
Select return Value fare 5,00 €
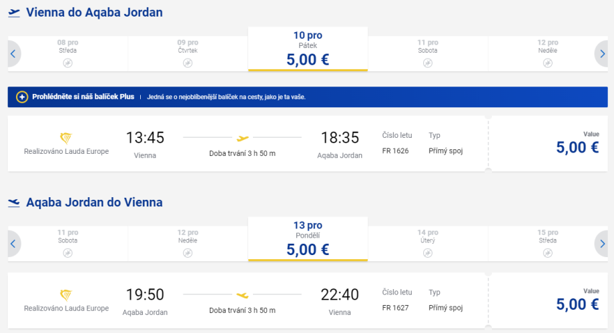tap(577, 300)
